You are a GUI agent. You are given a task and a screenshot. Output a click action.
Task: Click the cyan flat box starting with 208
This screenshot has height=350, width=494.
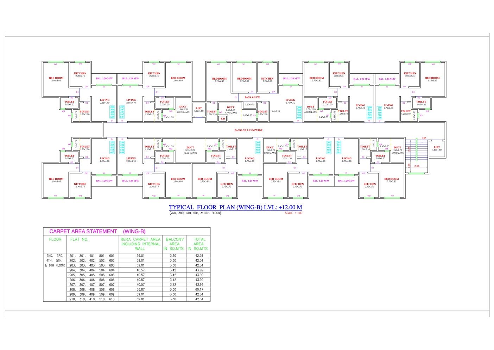click(299, 113)
